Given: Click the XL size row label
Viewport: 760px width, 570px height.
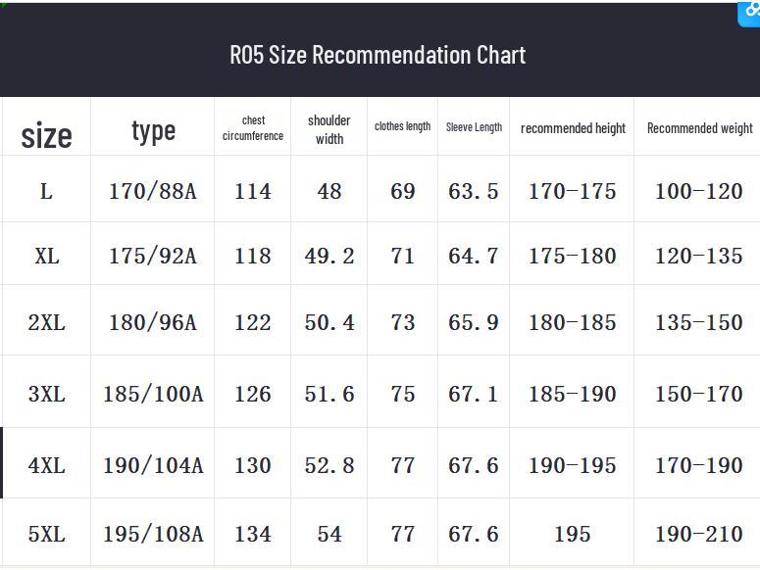Looking at the screenshot, I should (x=46, y=256).
